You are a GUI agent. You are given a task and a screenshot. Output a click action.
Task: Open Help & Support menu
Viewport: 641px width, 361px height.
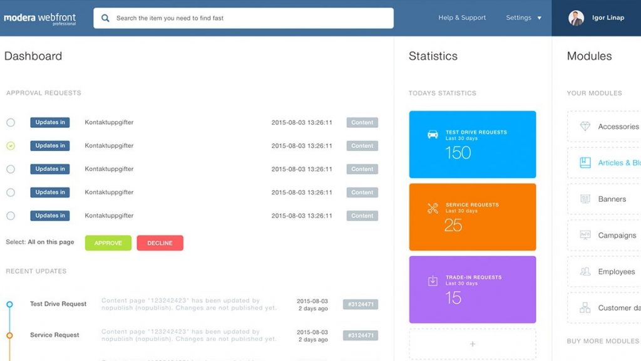coord(462,18)
